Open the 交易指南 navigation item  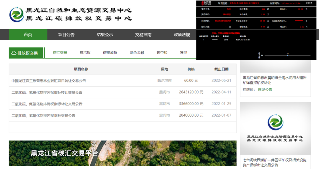(143, 35)
